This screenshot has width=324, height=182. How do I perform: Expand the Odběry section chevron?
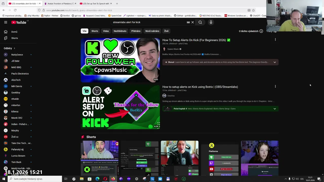click(14, 48)
